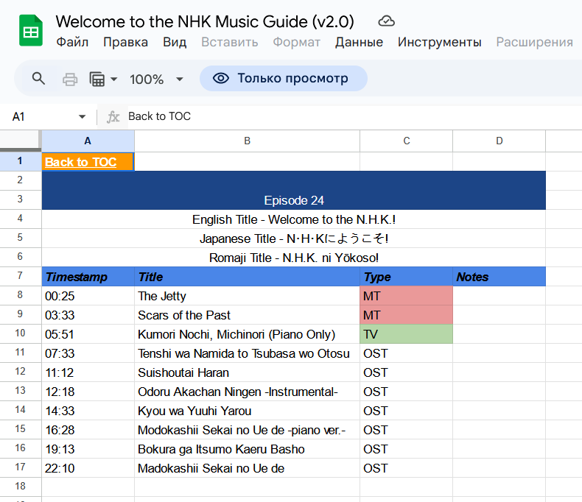The width and height of the screenshot is (582, 502).
Task: Open the Инструменты menu
Action: pos(439,42)
